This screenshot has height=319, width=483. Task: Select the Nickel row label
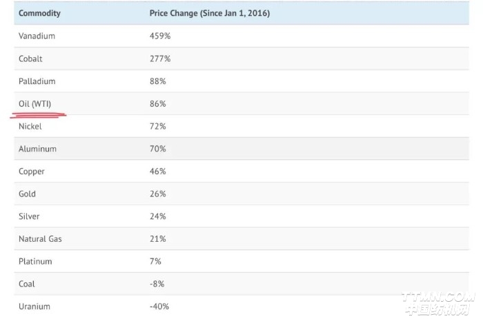(30, 127)
